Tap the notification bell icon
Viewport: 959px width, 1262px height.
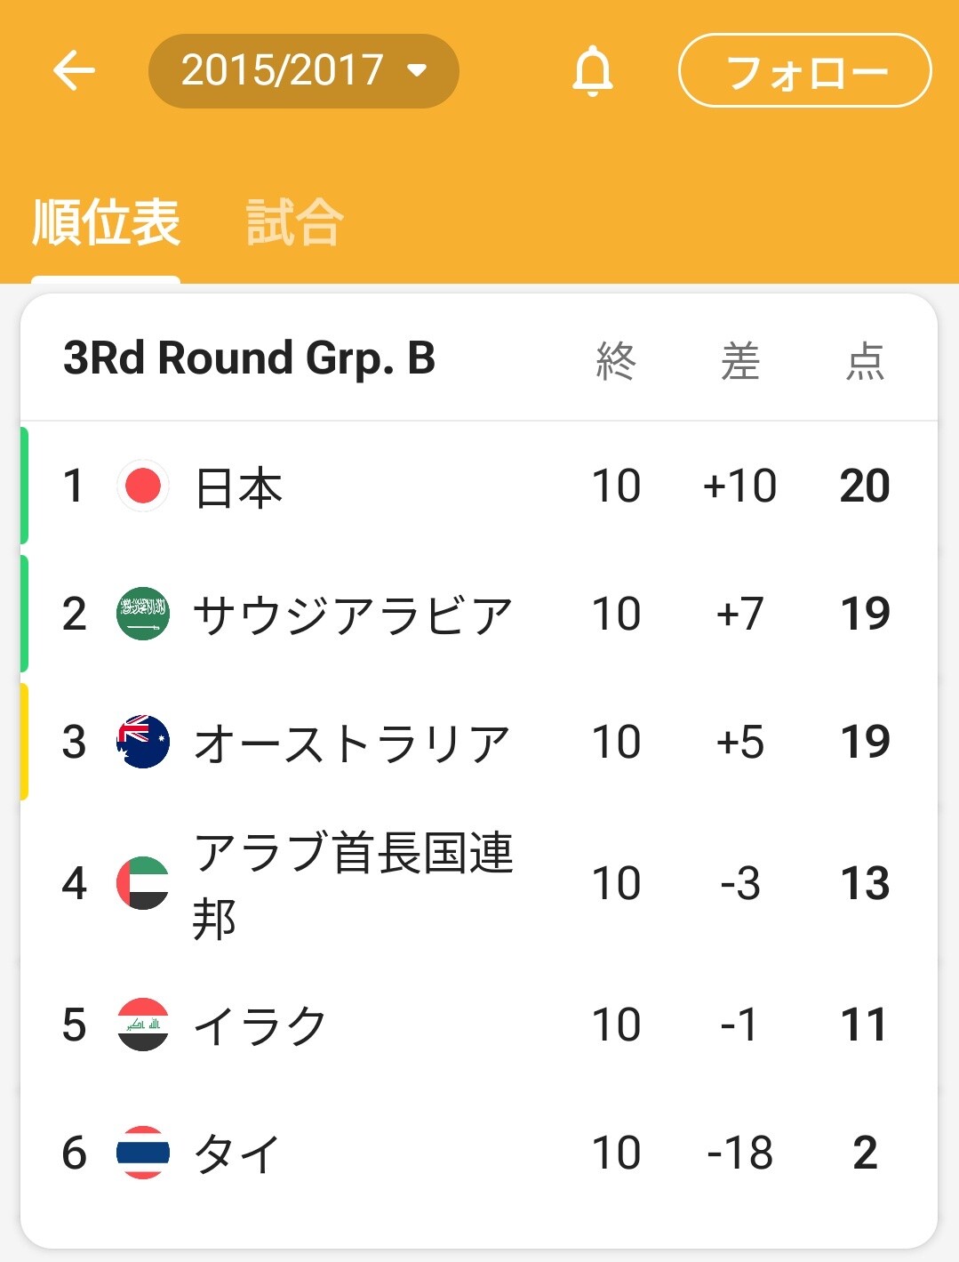(592, 70)
